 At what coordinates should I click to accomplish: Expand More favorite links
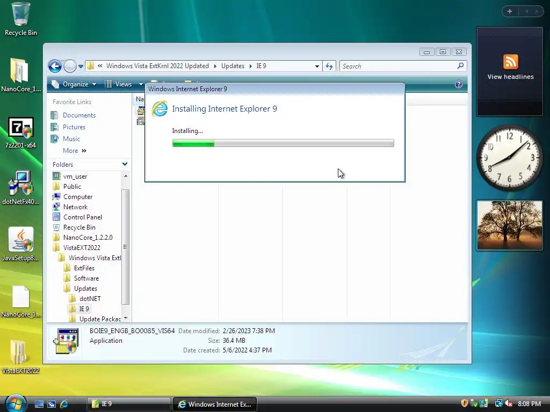coord(74,151)
